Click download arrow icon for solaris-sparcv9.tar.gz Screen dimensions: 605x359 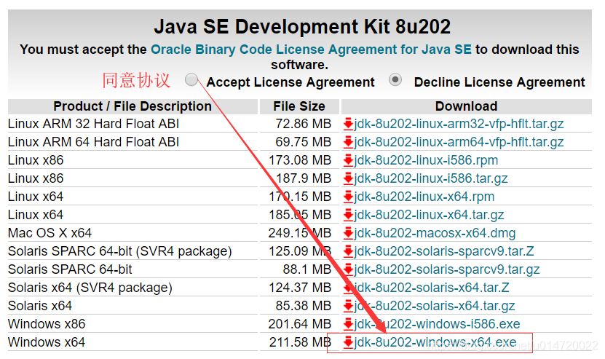coord(349,269)
